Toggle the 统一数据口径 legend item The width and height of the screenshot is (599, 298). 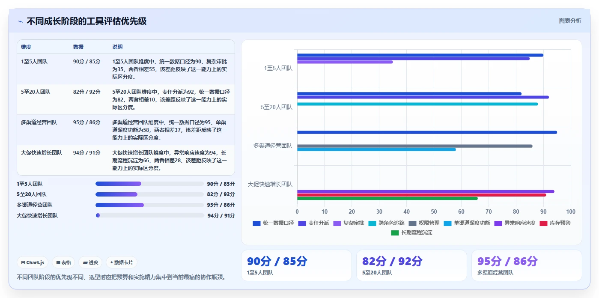(x=273, y=223)
